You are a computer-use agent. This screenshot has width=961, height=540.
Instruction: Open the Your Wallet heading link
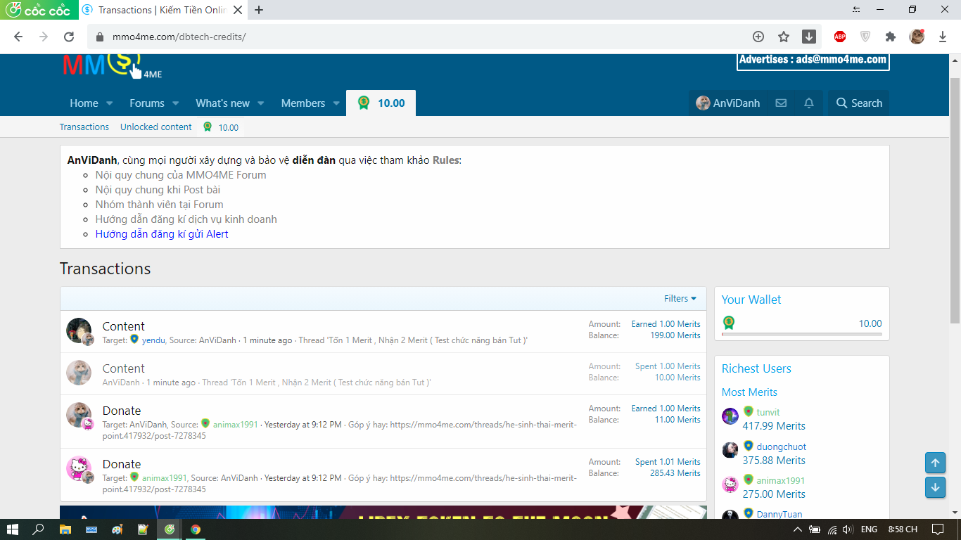point(751,300)
